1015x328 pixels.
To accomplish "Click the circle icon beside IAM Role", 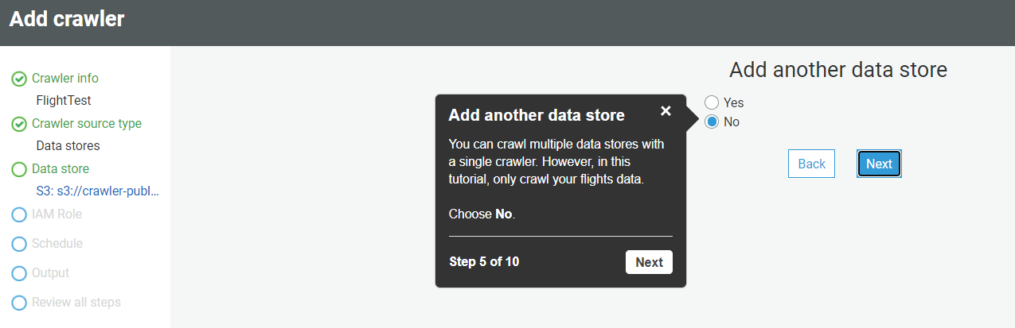I will pos(19,215).
